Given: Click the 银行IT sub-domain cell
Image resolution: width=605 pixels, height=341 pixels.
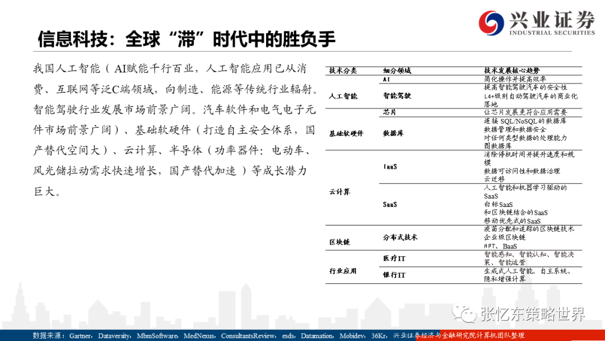Looking at the screenshot, I should coord(394,275).
